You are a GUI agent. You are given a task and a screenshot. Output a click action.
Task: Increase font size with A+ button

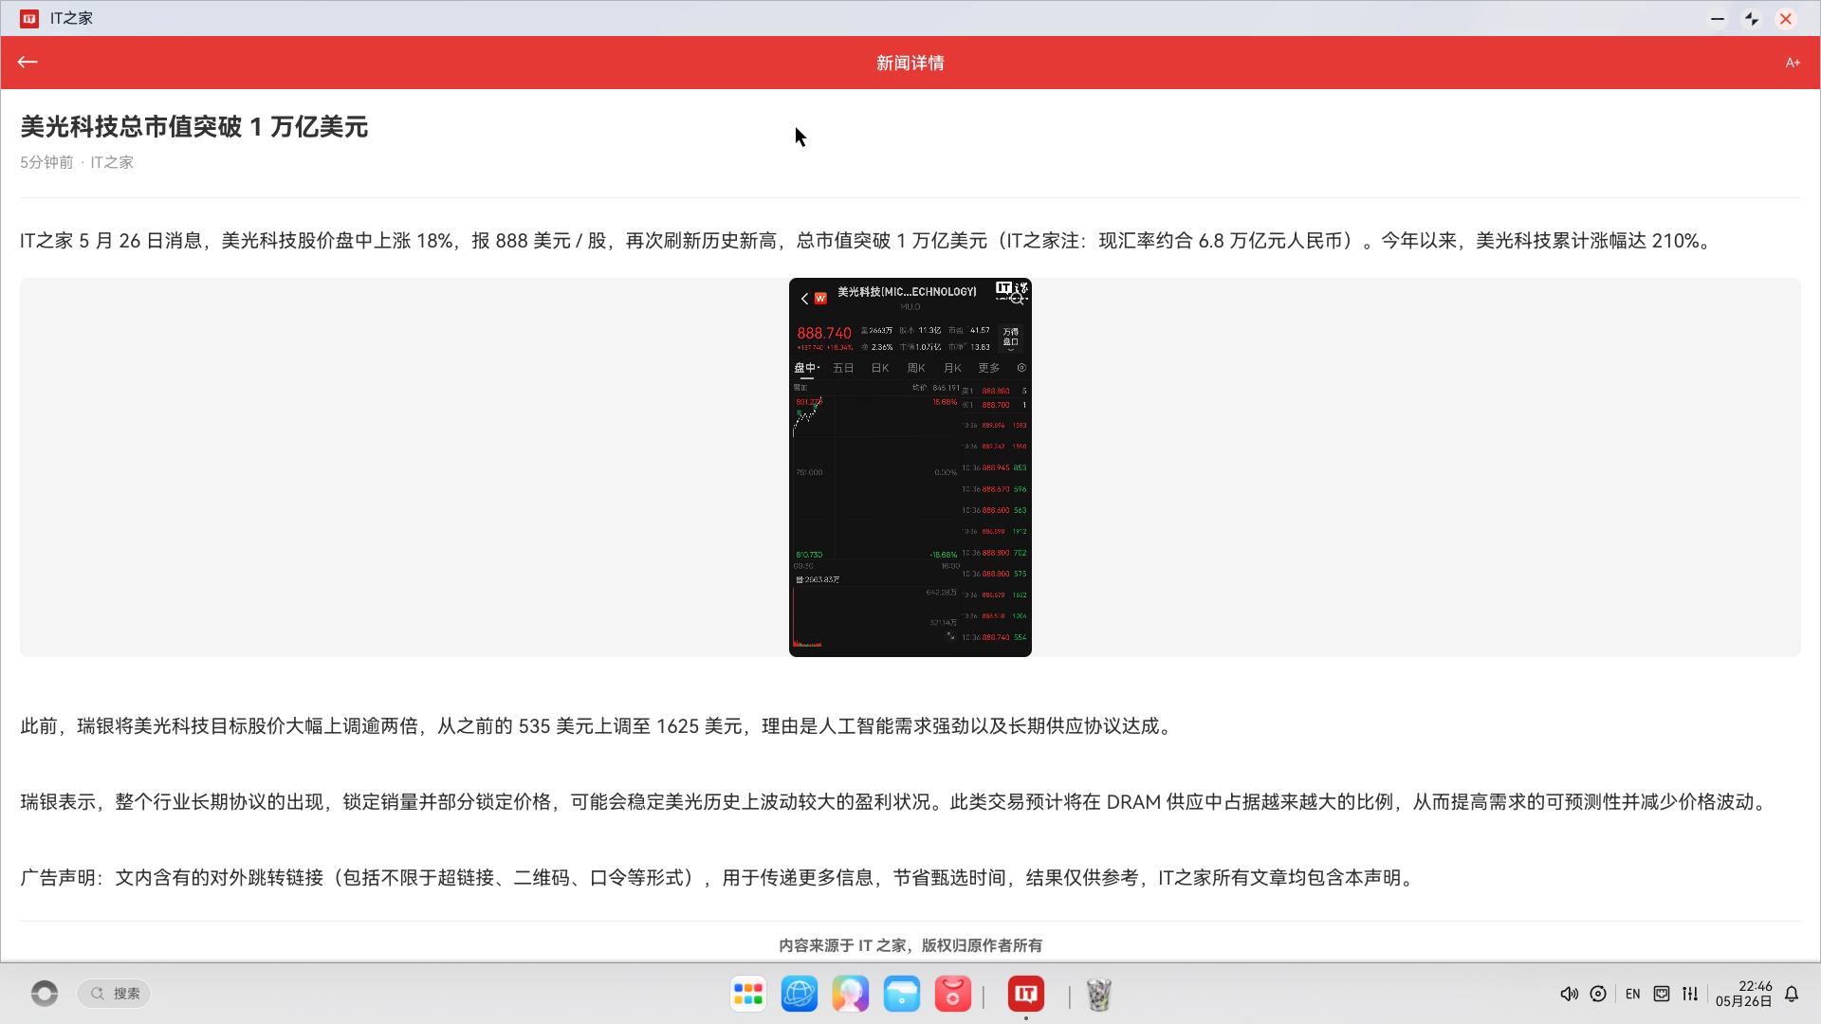(x=1793, y=63)
